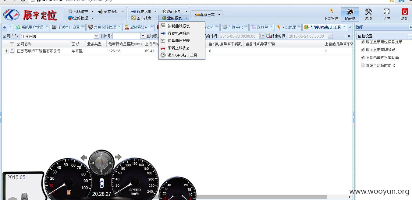
Task: Click the 公司/车队 input field
Action: click(57, 36)
